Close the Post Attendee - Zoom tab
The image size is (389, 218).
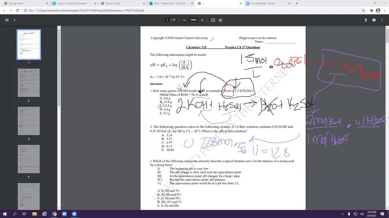289,3
